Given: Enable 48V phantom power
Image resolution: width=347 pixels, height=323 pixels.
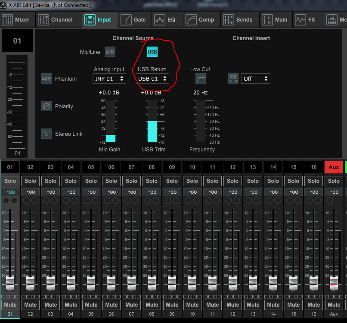Looking at the screenshot, I should coord(46,78).
